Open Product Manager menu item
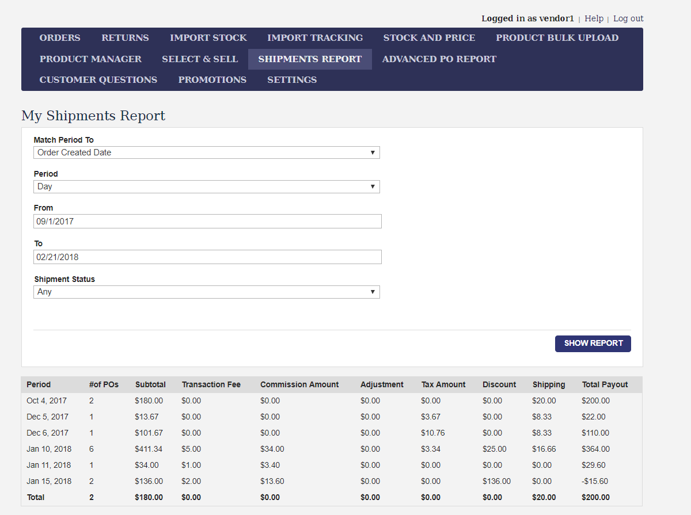The height and width of the screenshot is (515, 691). click(90, 59)
